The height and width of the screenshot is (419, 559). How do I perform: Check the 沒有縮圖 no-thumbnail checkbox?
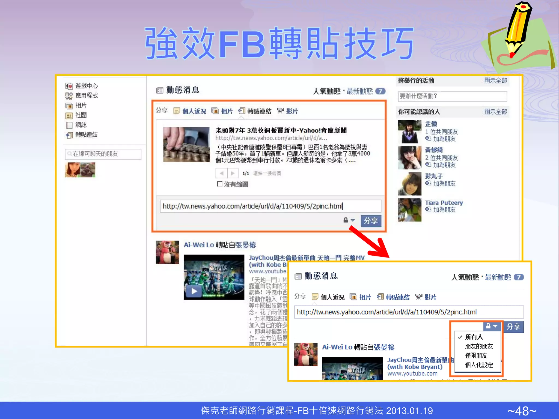coord(219,184)
